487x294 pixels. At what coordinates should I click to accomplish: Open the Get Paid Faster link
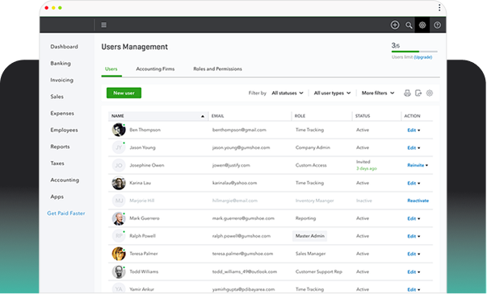pyautogui.click(x=66, y=213)
